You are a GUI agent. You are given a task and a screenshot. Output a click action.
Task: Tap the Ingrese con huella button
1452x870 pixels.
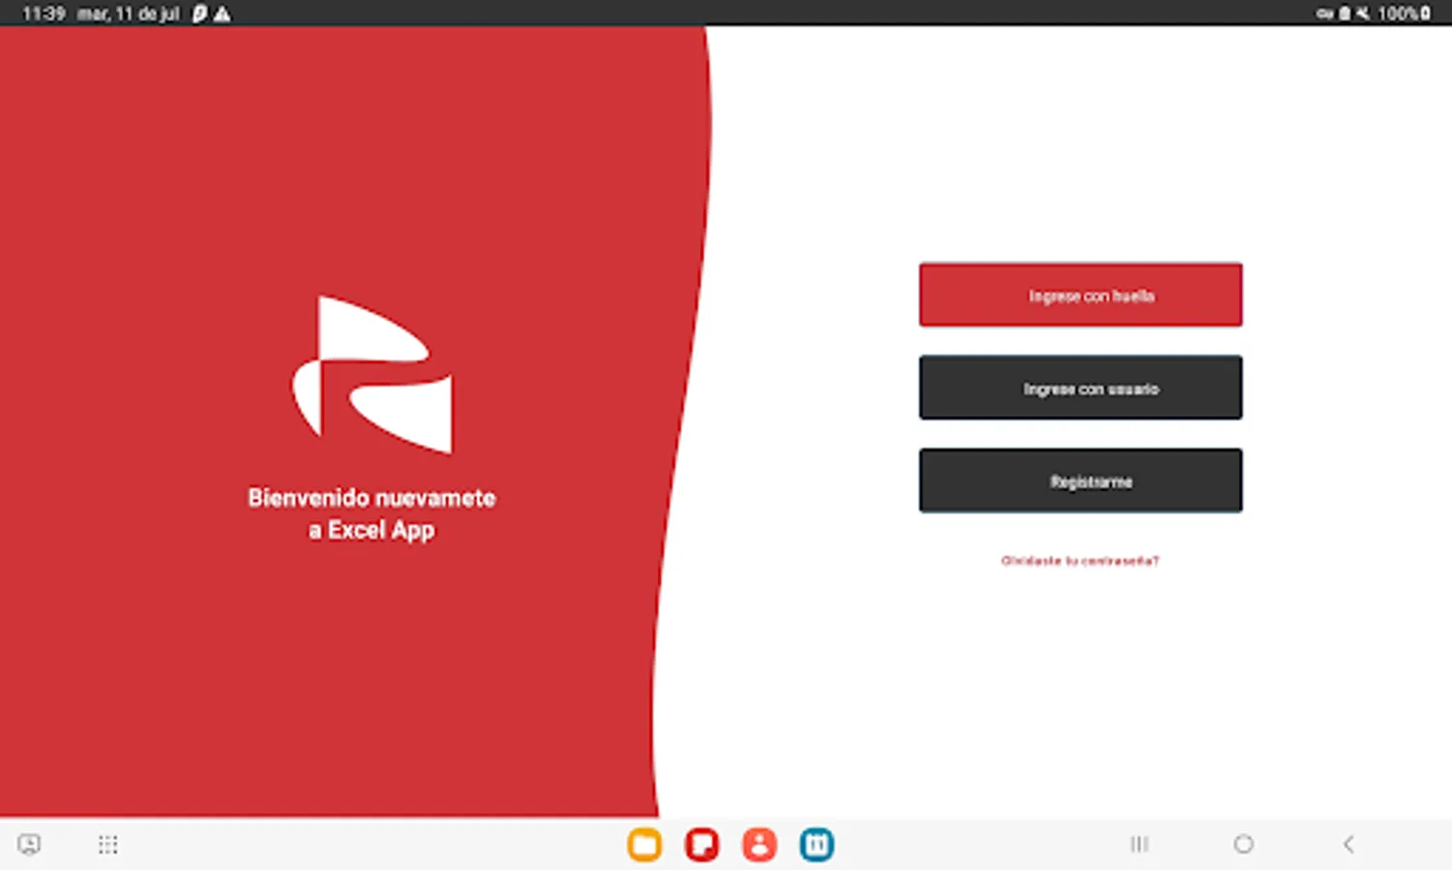pyautogui.click(x=1081, y=295)
